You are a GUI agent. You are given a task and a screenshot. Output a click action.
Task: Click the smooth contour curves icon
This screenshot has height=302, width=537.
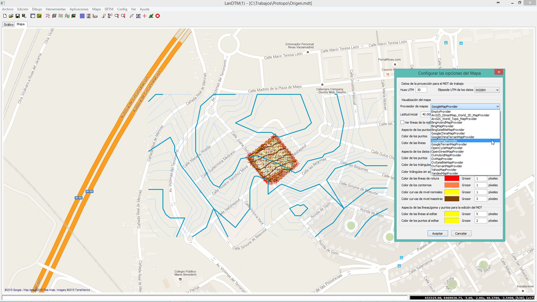[x=67, y=16]
